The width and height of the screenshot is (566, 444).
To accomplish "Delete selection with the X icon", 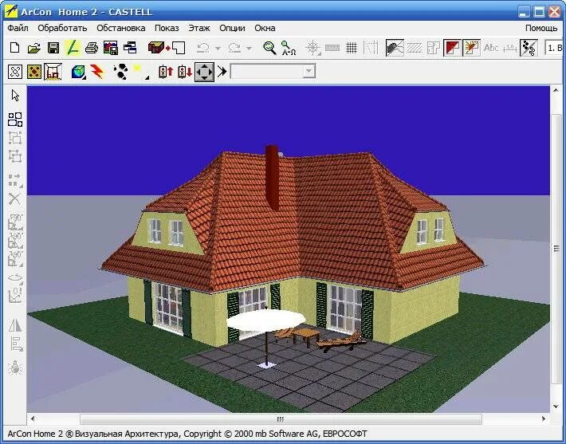I will [15, 198].
